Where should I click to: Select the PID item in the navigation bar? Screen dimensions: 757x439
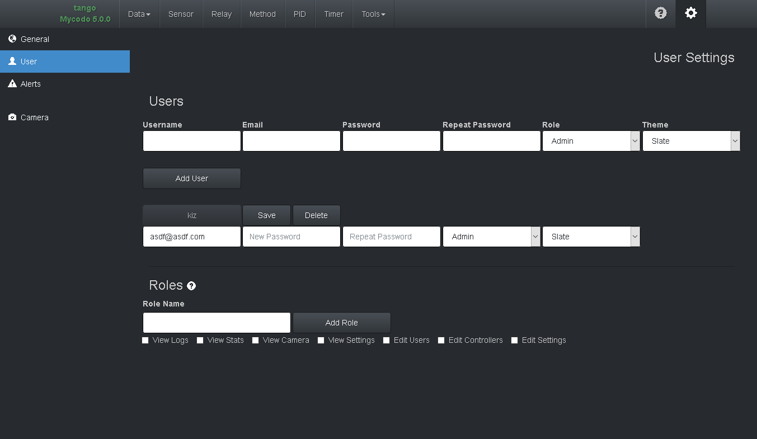300,14
